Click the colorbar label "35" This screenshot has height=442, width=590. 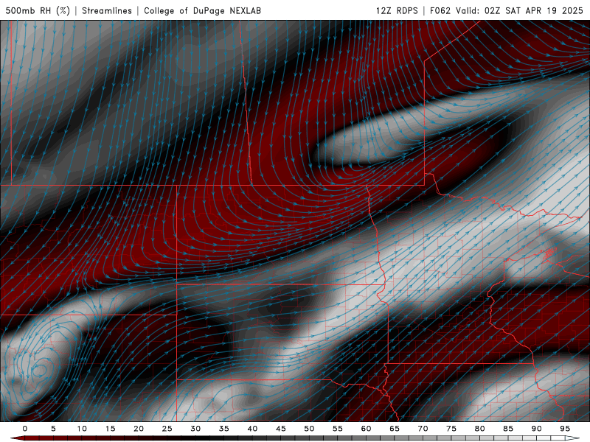click(x=224, y=429)
